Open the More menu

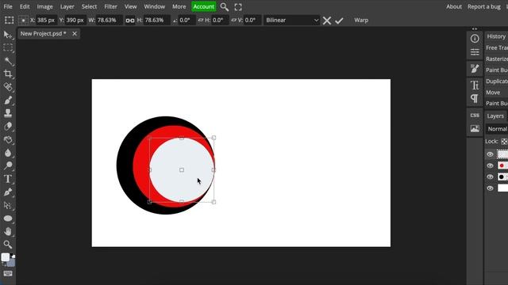[179, 6]
